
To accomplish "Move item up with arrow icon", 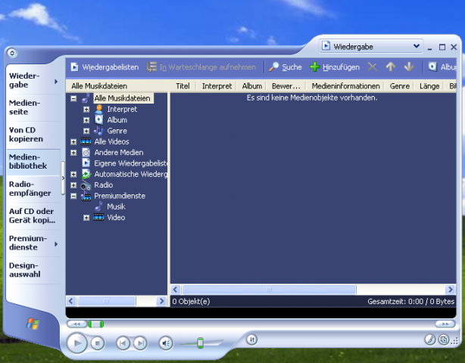I will pyautogui.click(x=391, y=67).
